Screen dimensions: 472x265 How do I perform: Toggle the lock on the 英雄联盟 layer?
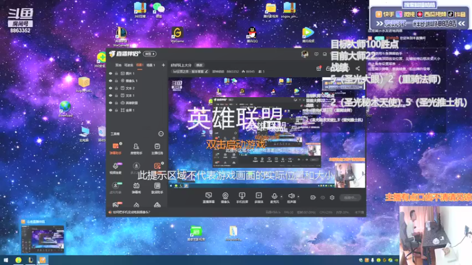click(116, 102)
